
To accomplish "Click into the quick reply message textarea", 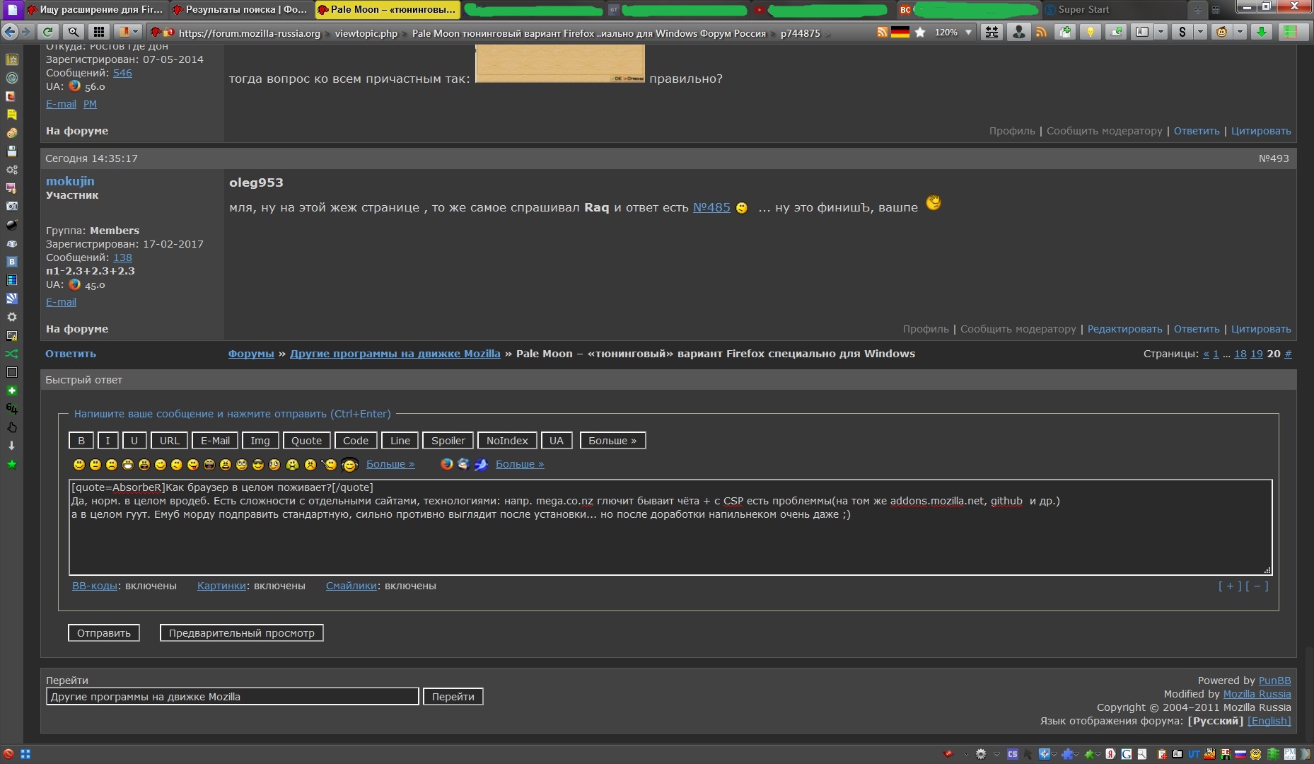I will [x=670, y=527].
